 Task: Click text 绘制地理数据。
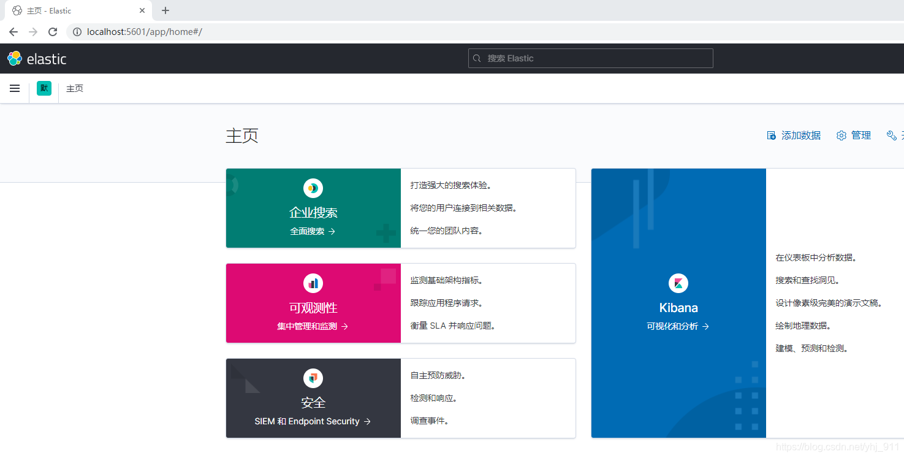coord(803,326)
